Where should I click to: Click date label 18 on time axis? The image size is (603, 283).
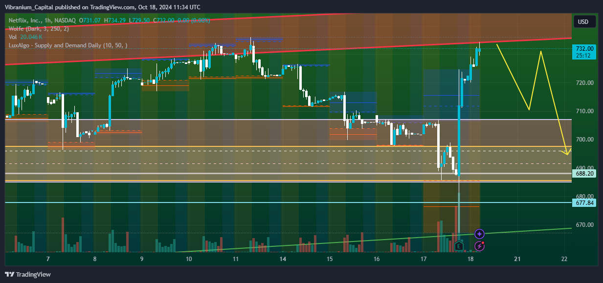470,259
